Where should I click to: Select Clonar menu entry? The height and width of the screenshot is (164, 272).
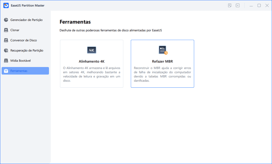pyautogui.click(x=25, y=30)
